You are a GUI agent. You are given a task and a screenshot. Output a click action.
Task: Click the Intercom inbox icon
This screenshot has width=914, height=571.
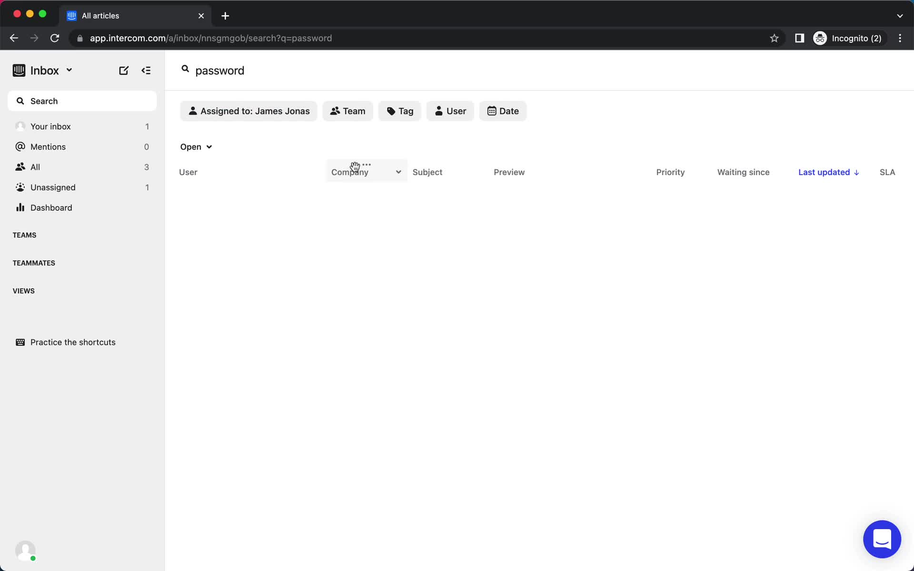[x=19, y=70]
